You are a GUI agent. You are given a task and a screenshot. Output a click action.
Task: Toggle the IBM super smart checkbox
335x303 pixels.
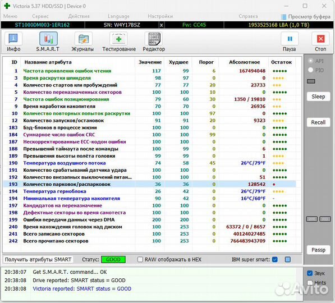275,259
